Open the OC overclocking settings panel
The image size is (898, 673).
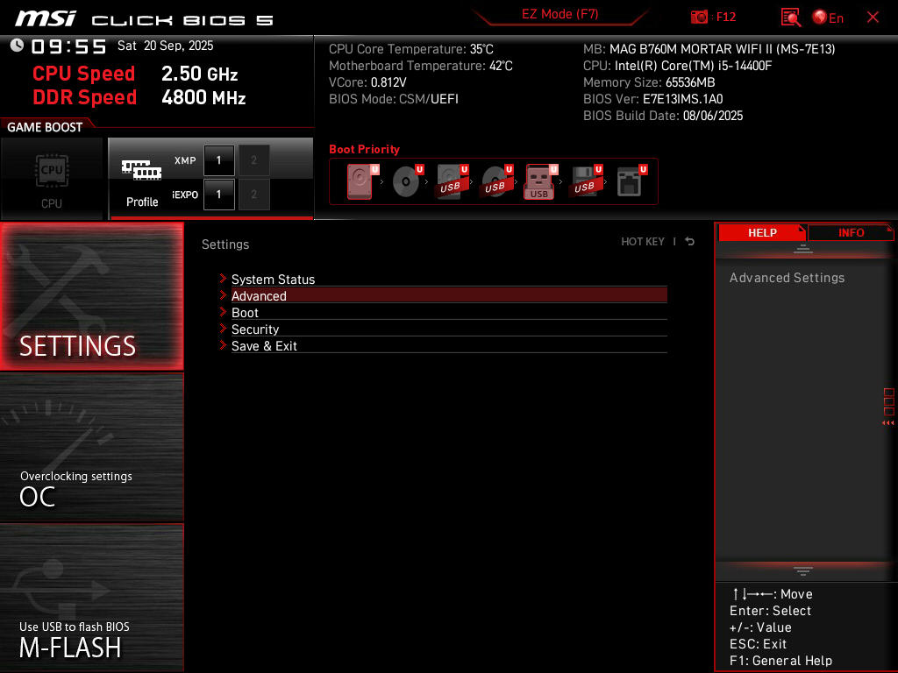[91, 447]
